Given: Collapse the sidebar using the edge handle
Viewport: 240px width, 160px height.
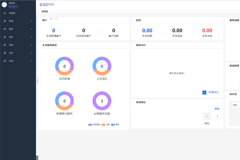Looking at the screenshot, I should [x=37, y=80].
